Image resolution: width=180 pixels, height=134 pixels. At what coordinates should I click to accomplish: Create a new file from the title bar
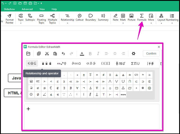[15, 3]
